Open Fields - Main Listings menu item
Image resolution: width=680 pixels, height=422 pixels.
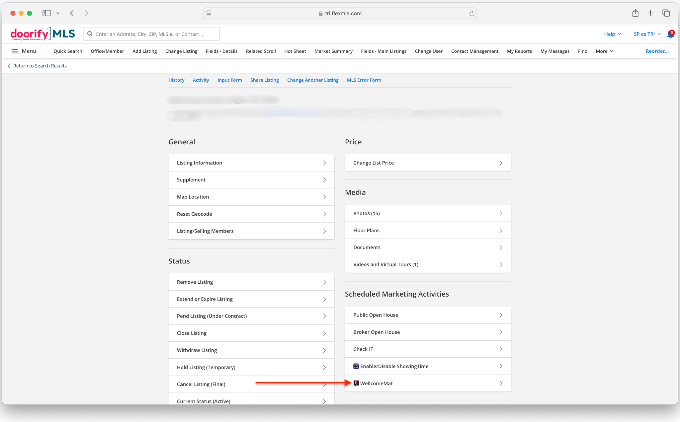383,51
